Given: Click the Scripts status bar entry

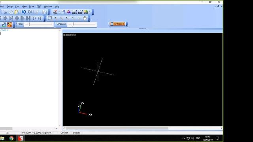Looking at the screenshot, I should (x=76, y=133).
